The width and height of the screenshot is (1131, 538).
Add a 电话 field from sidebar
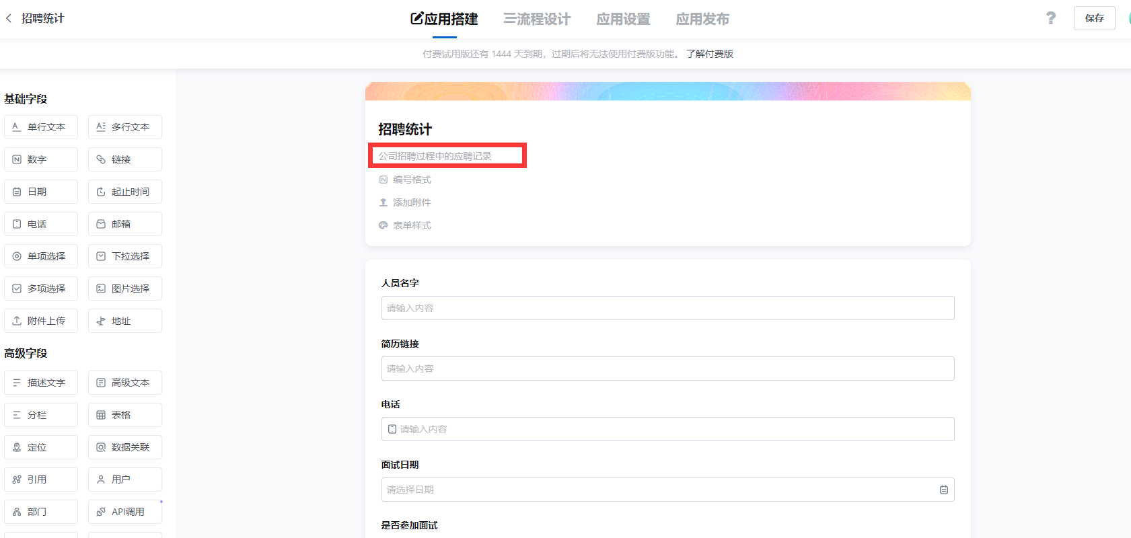[x=41, y=224]
